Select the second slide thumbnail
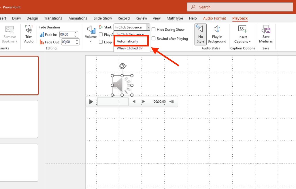The width and height of the screenshot is (296, 189). [x=19, y=119]
